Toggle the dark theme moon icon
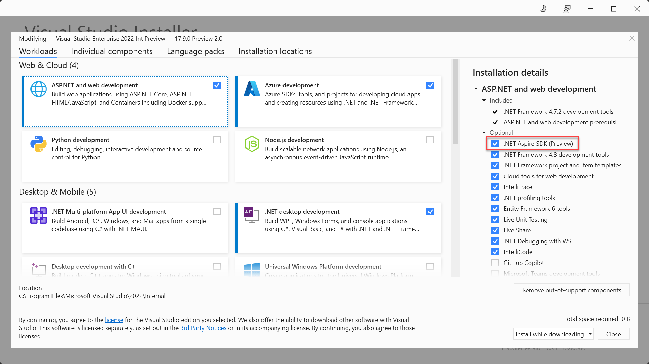The width and height of the screenshot is (649, 364). [x=543, y=9]
